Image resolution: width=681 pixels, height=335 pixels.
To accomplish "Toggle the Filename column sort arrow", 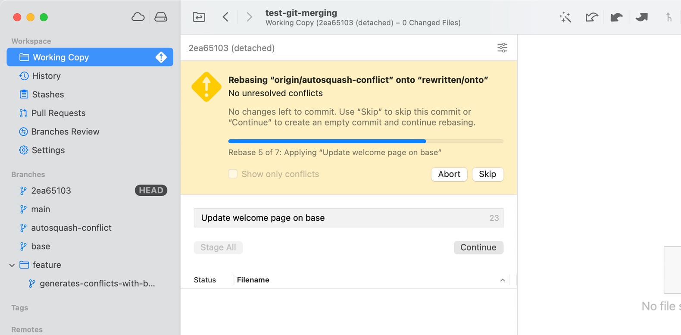I will coord(502,280).
